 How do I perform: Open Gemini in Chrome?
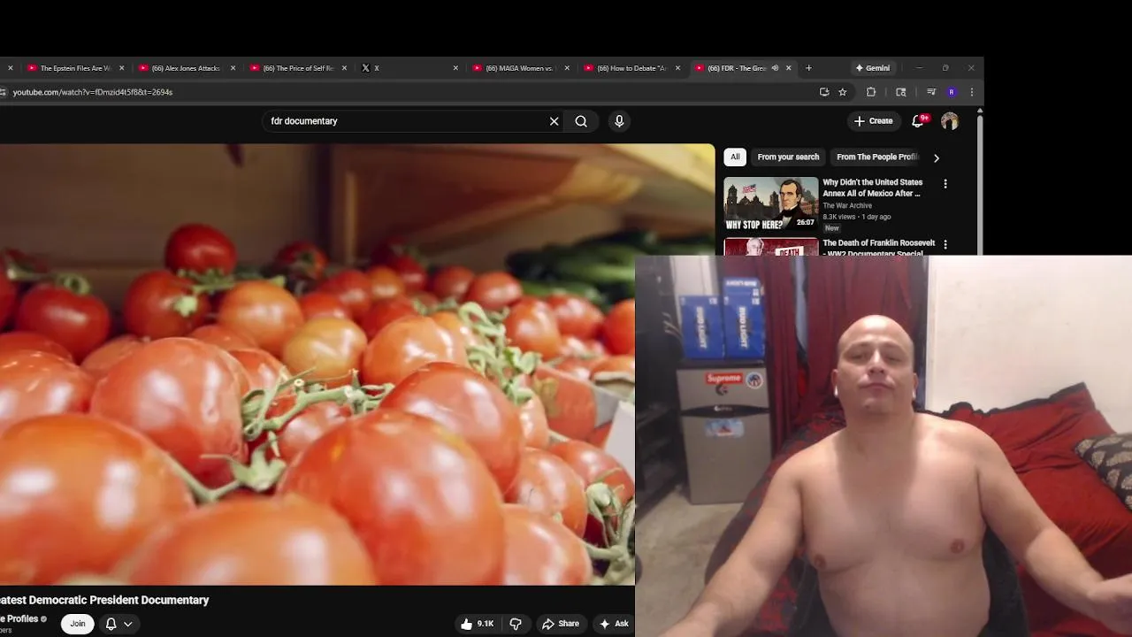(872, 68)
